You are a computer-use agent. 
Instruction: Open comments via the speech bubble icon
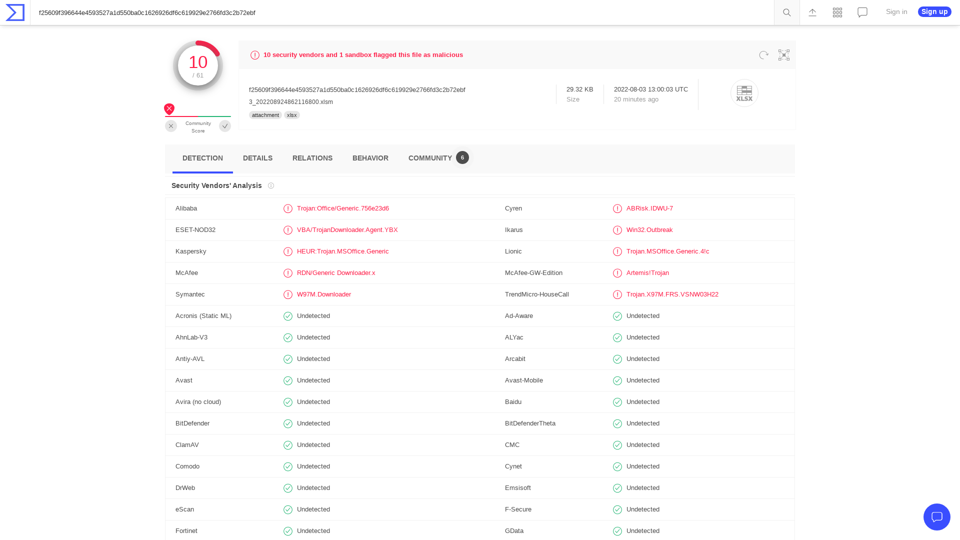coord(862,12)
